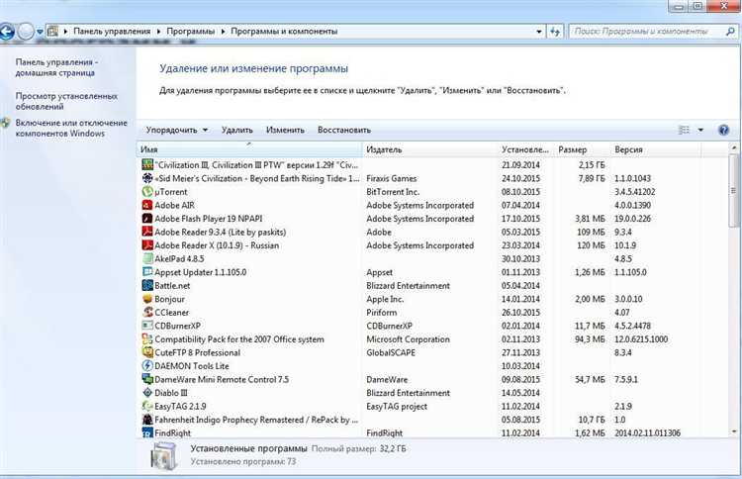Image resolution: width=742 pixels, height=479 pixels.
Task: Select the Civilization III program icon
Action: tap(147, 164)
